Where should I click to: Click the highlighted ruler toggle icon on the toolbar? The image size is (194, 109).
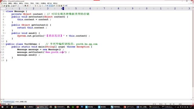(x=50, y=6)
